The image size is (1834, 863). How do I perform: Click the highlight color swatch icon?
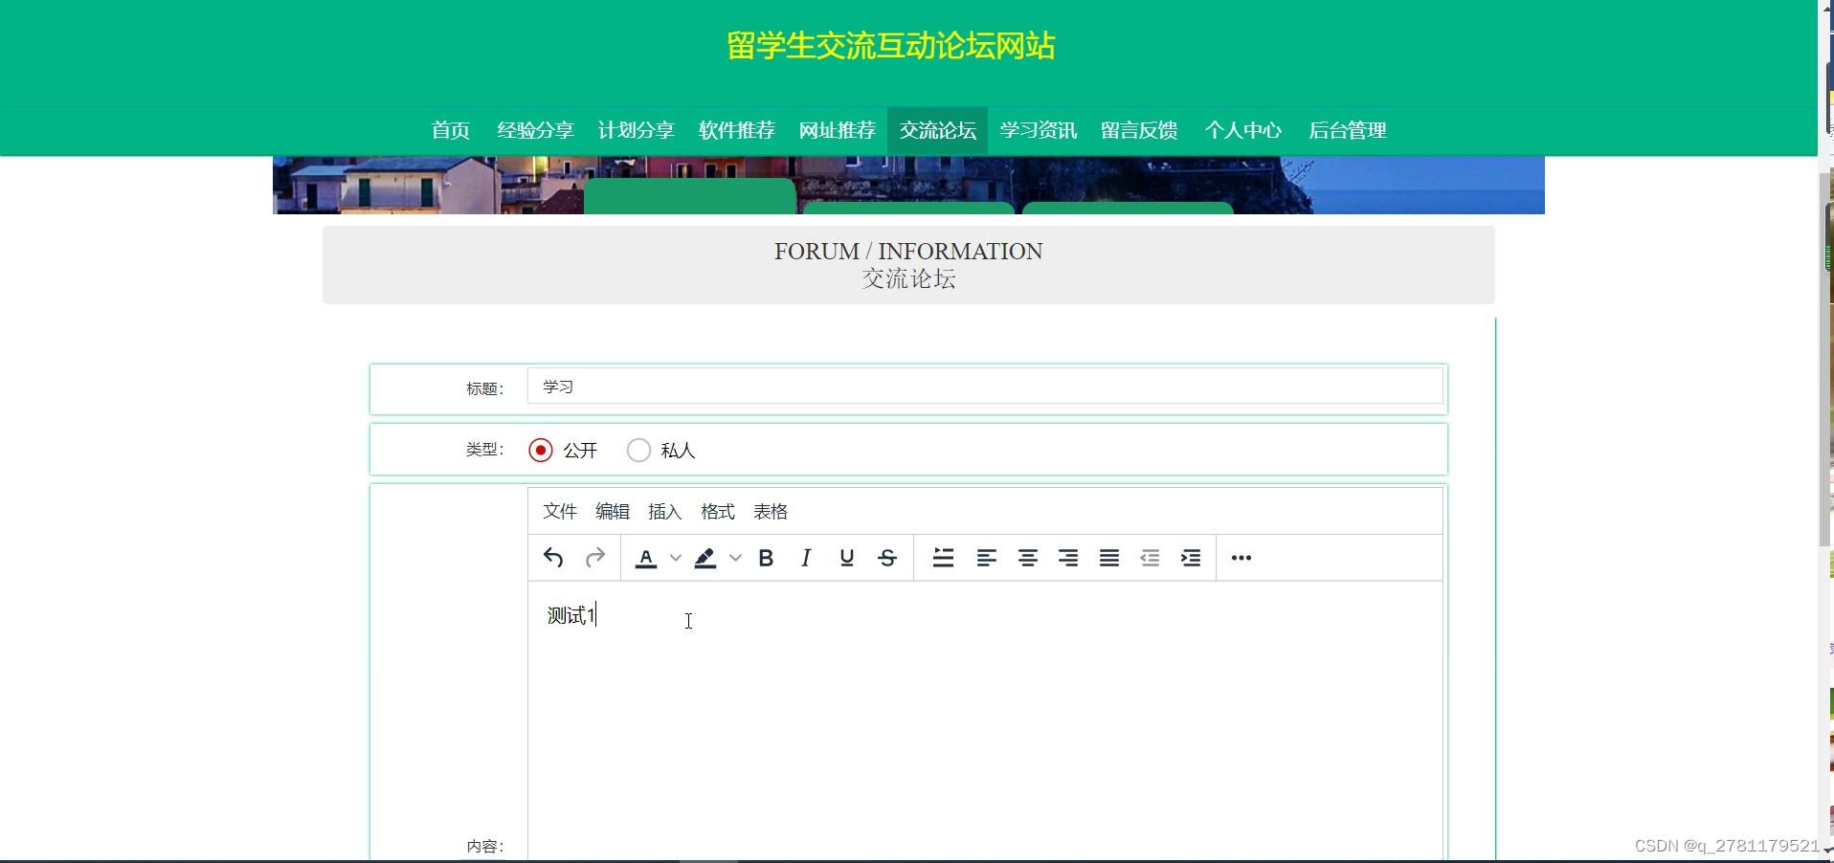[x=705, y=558]
